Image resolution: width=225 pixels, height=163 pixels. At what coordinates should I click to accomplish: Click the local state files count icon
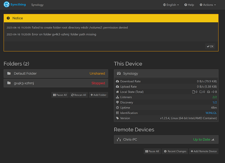tap(193, 92)
